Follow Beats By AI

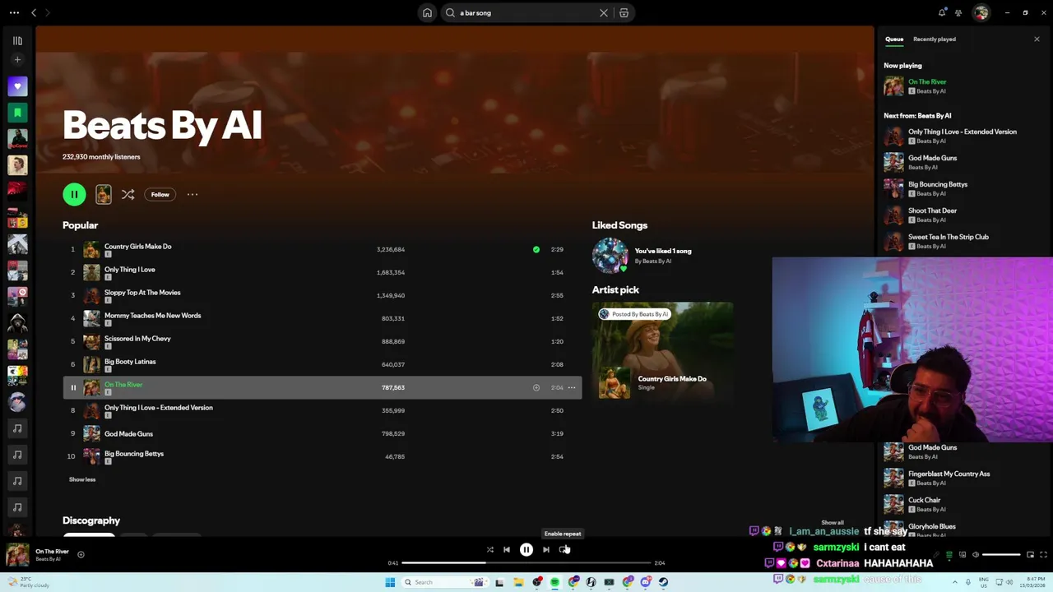pos(160,195)
